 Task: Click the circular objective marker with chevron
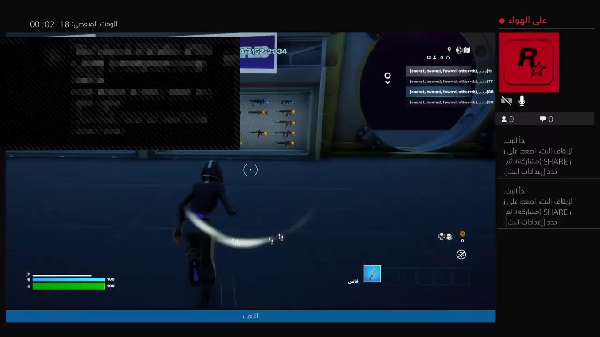point(388,78)
